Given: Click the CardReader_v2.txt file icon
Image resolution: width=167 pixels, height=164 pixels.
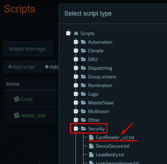Looking at the screenshot, I should click(91, 137).
